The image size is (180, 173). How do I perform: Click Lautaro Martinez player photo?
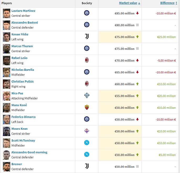point(7,13)
